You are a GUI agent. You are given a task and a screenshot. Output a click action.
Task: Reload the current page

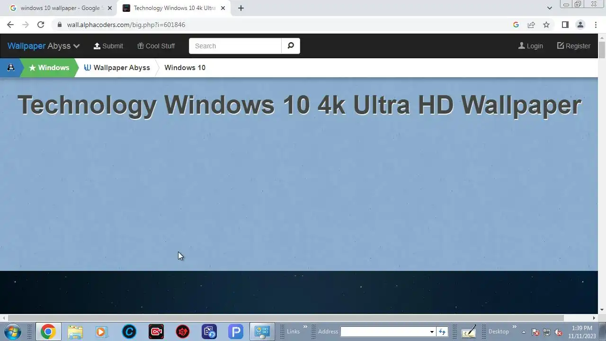pyautogui.click(x=41, y=25)
